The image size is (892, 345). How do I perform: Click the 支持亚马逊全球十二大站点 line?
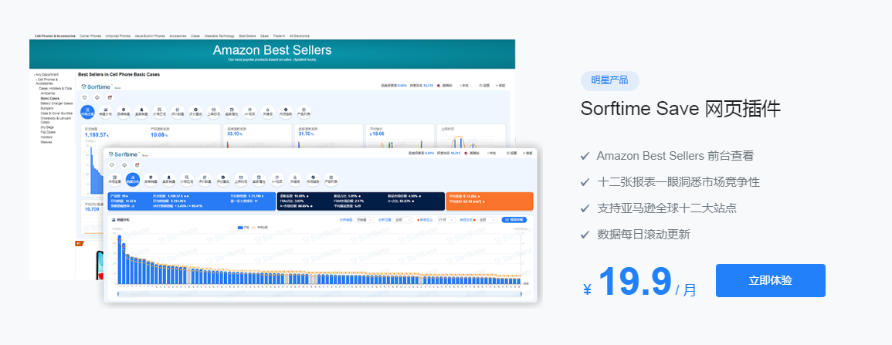(x=666, y=208)
